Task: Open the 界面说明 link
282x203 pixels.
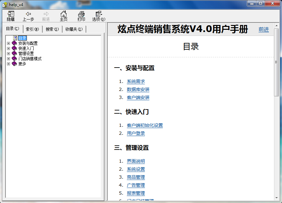Action: click(136, 161)
